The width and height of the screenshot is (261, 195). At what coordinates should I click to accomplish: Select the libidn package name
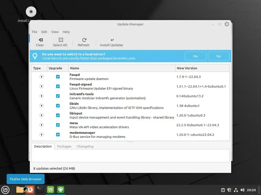(74, 104)
